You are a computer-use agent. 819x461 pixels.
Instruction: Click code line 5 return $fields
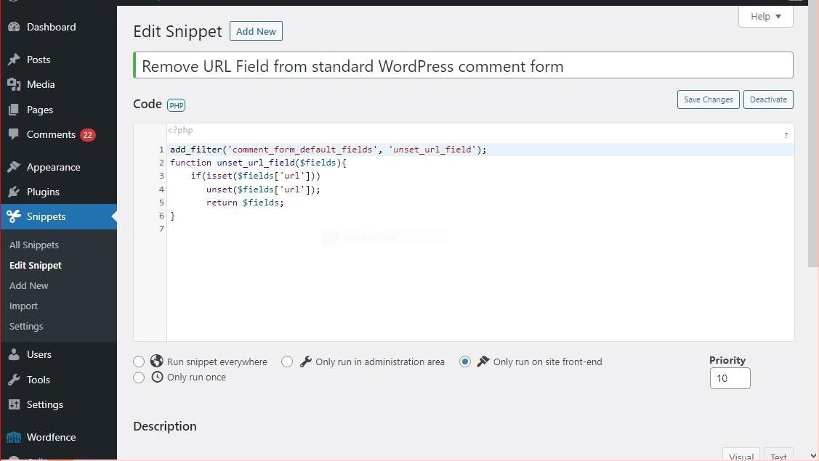[x=245, y=203]
